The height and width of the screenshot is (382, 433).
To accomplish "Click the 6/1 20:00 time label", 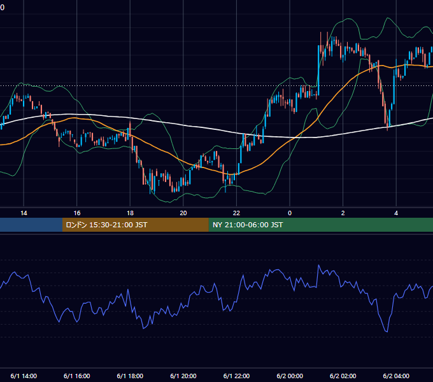I will tap(183, 376).
